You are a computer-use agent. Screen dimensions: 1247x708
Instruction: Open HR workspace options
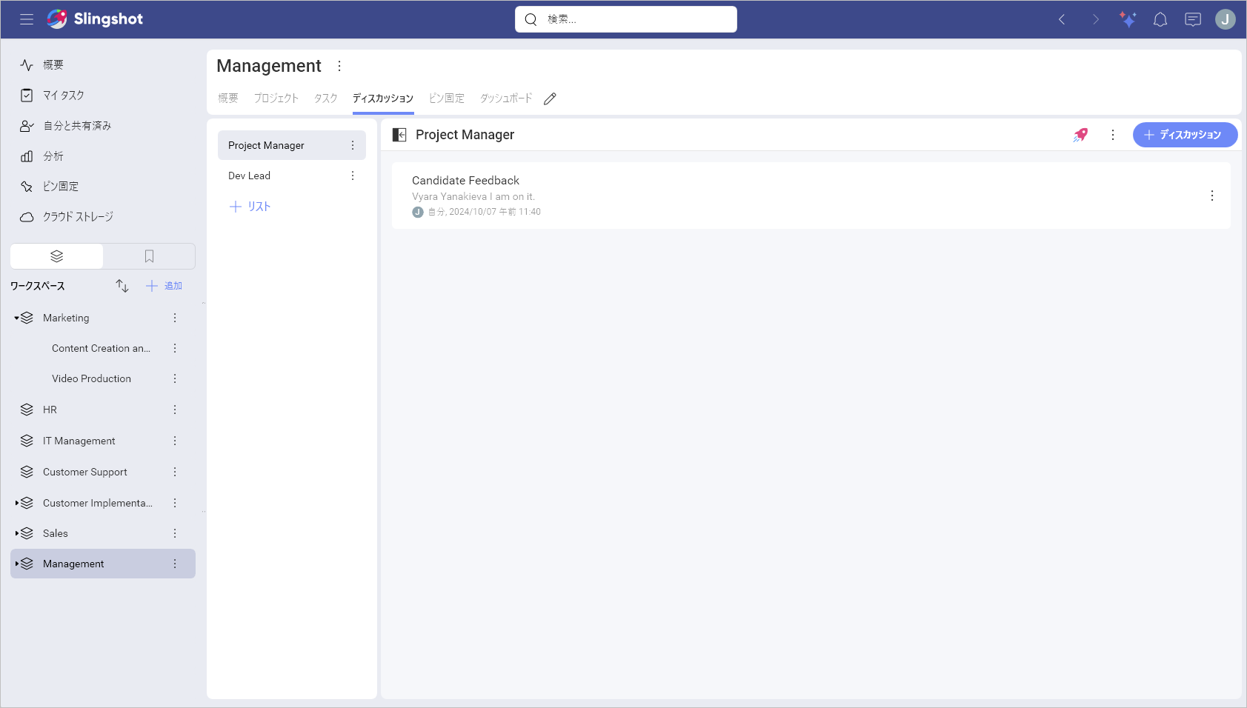175,410
